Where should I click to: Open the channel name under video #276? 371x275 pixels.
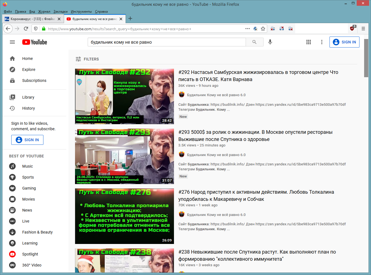(x=216, y=215)
